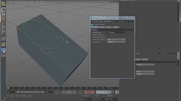The width and height of the screenshot is (181, 101).
Task: Open the viewport Display menu
Action: tap(24, 2)
